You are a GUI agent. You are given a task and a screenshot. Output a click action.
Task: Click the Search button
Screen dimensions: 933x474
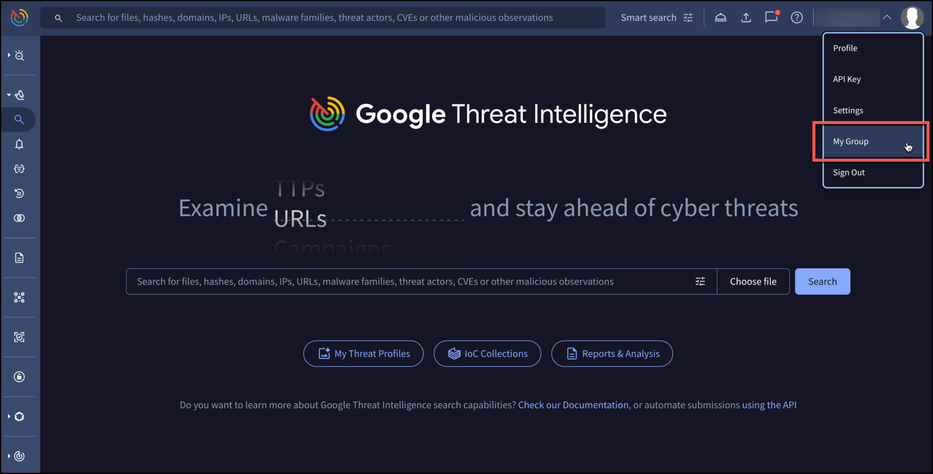(822, 281)
